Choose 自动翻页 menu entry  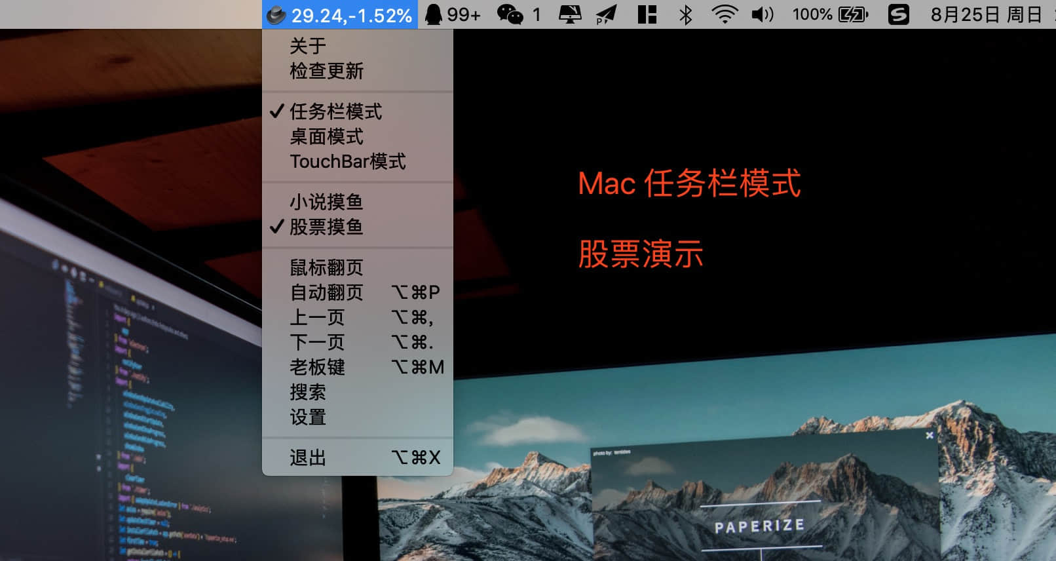coord(358,292)
